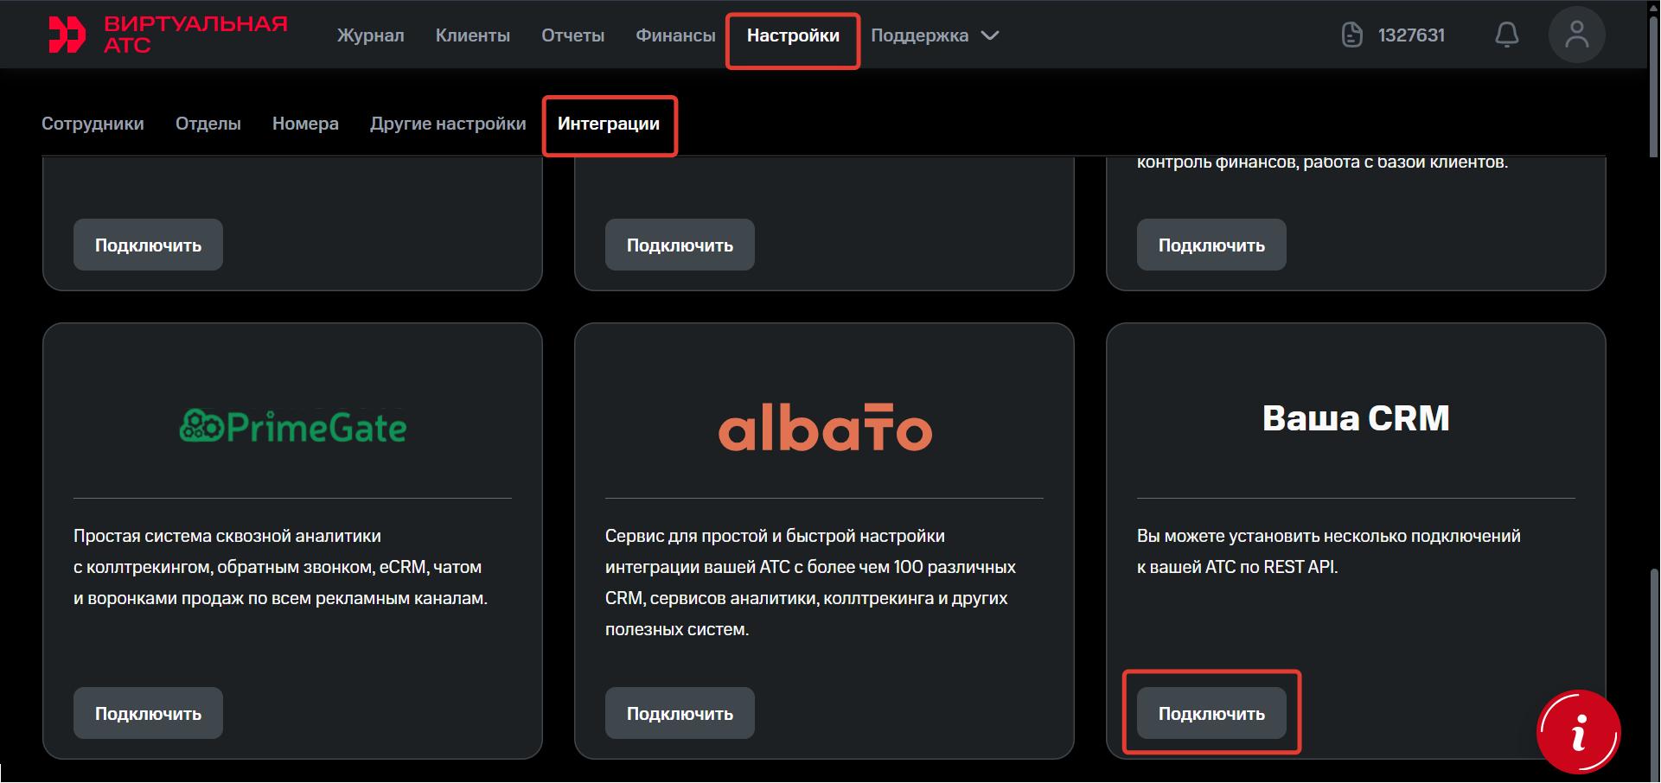Click Подключить under PrimeGate card
Image resolution: width=1661 pixels, height=783 pixels.
[x=148, y=713]
